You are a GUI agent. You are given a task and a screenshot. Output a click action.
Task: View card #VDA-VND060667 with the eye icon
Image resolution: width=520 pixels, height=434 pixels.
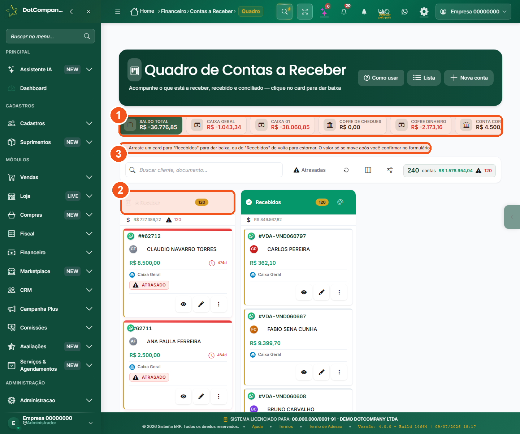(x=304, y=372)
